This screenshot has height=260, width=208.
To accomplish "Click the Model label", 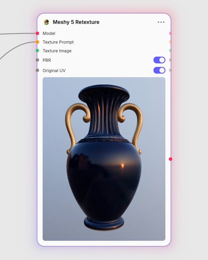I will [49, 33].
